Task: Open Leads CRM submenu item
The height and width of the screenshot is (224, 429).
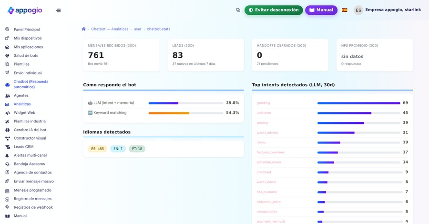Action: pos(23,147)
